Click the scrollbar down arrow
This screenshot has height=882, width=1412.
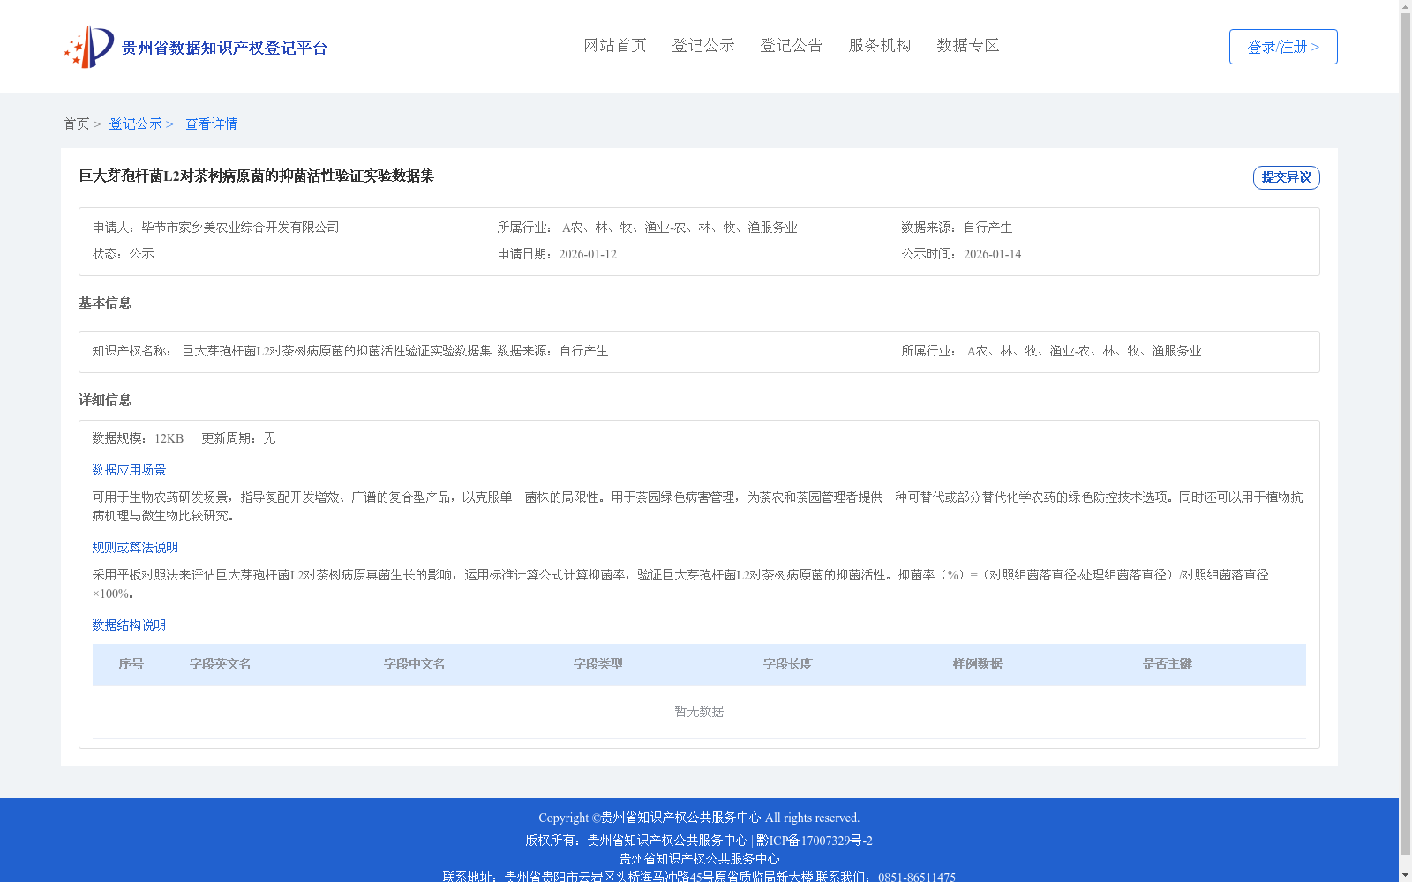coord(1405,875)
